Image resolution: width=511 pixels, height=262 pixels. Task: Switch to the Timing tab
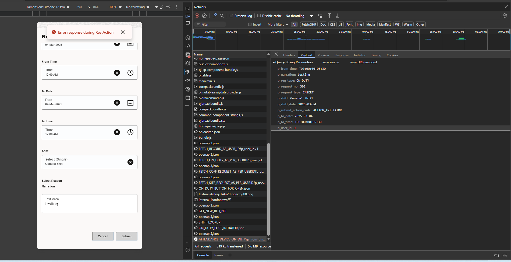pos(376,55)
